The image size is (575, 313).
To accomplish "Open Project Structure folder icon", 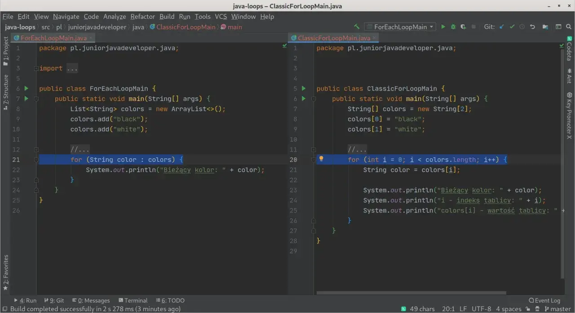I will [x=545, y=27].
